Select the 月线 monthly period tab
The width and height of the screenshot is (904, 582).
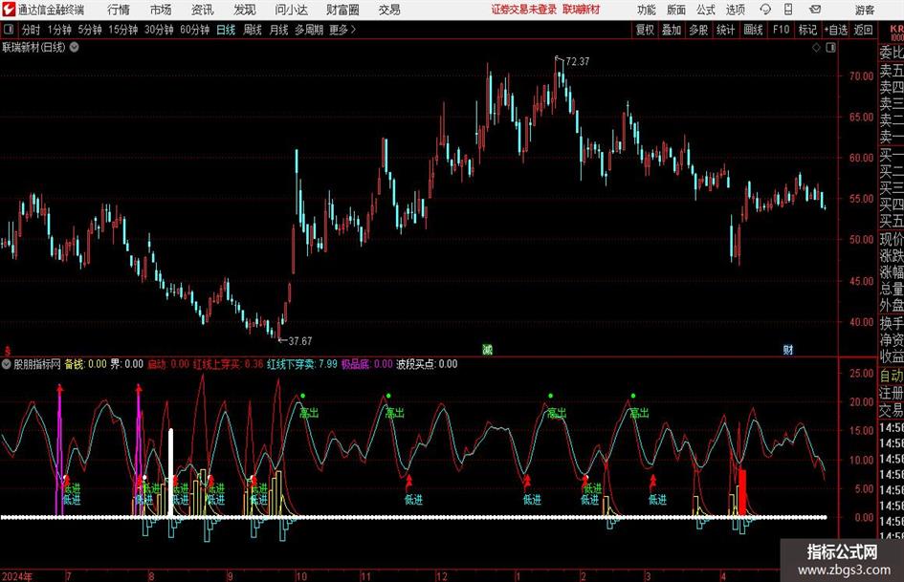279,30
